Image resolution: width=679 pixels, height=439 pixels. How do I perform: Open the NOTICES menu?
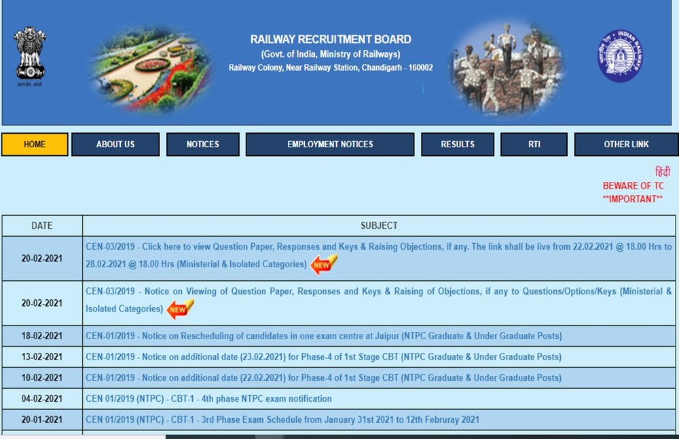[202, 144]
